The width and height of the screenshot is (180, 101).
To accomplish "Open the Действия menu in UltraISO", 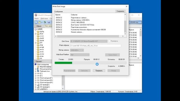I will click(44, 19).
